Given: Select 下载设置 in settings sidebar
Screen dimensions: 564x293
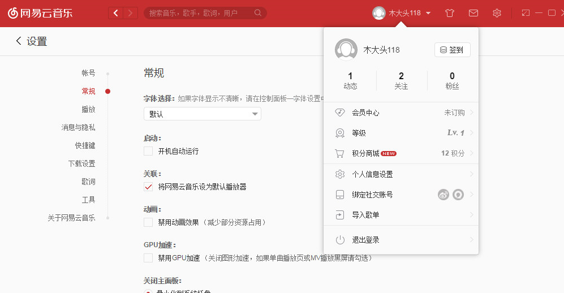Looking at the screenshot, I should (82, 163).
